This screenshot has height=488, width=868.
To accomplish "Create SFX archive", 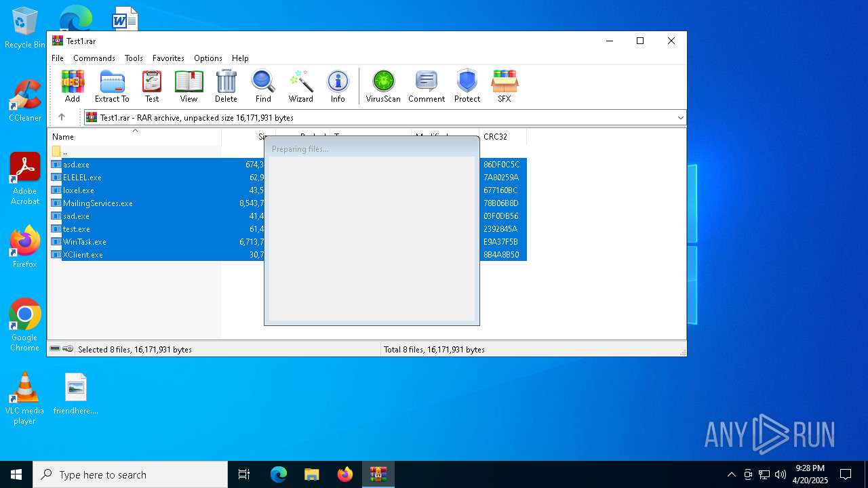I will tap(504, 86).
